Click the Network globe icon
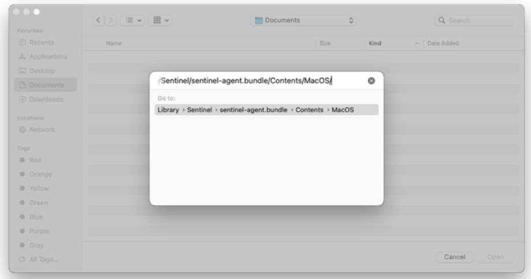This screenshot has width=531, height=279. click(23, 130)
